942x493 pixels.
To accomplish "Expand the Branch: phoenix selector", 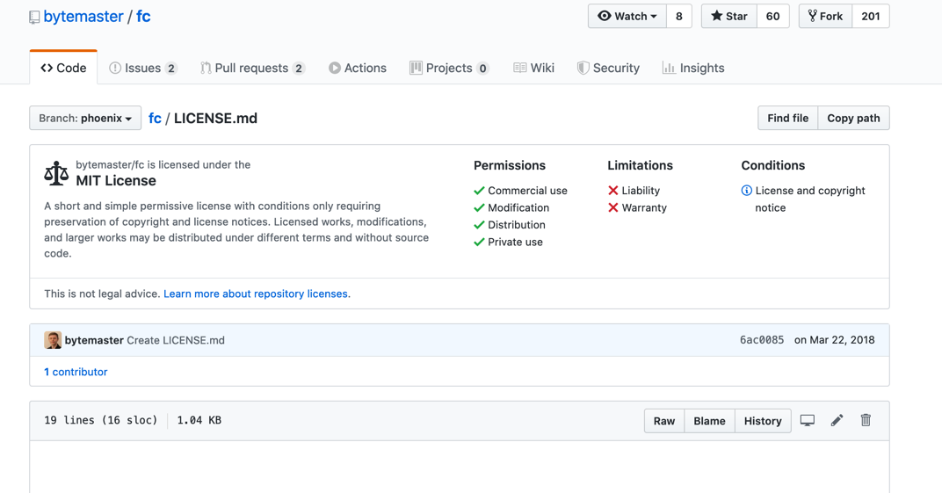I will coord(85,119).
